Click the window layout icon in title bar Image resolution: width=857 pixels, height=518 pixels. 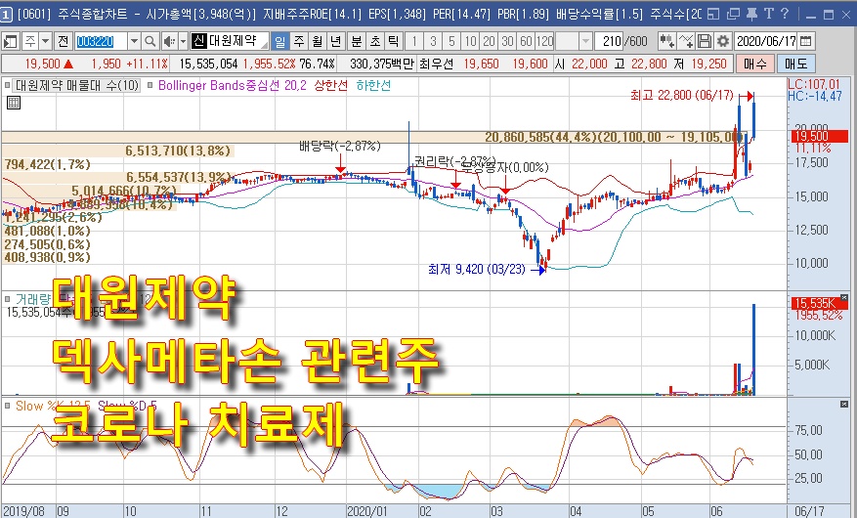point(712,15)
